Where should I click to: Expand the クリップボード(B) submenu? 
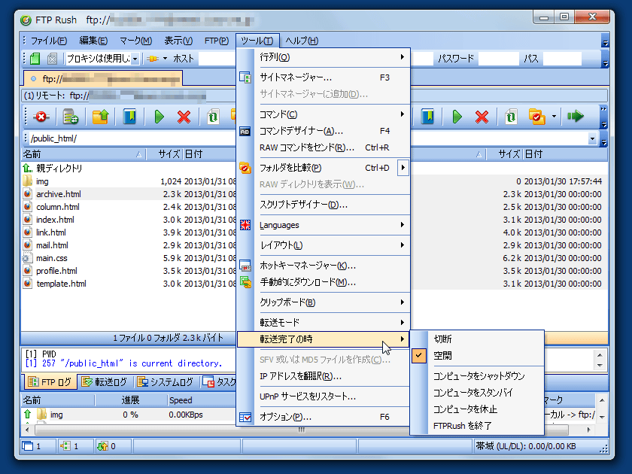point(324,302)
